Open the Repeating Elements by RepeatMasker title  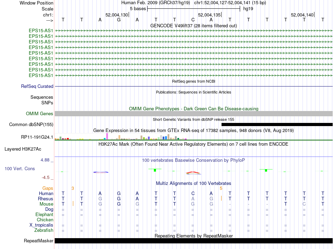pos(193,236)
